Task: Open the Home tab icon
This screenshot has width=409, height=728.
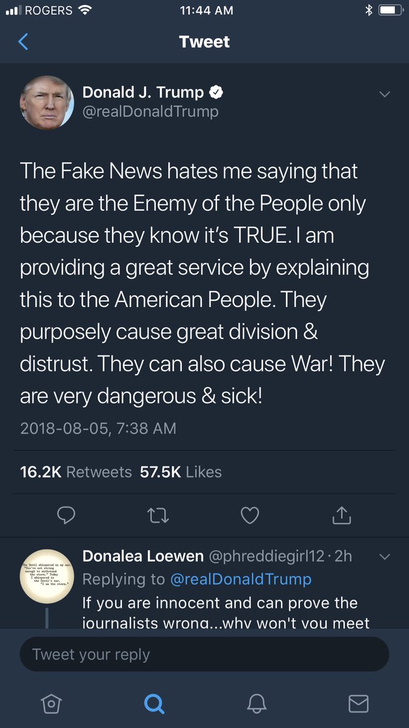Action: pos(51,703)
